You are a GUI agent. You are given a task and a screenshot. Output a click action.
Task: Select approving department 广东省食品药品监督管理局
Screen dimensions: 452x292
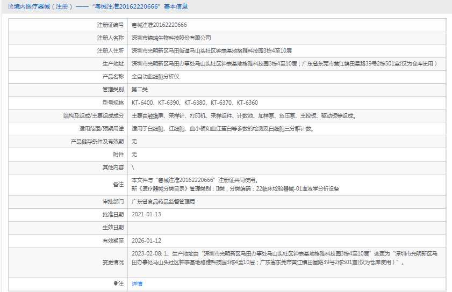pos(163,202)
